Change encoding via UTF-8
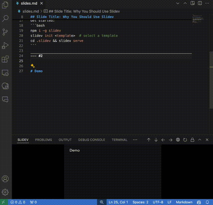Image resolution: width=213 pixels, height=205 pixels. tap(158, 202)
